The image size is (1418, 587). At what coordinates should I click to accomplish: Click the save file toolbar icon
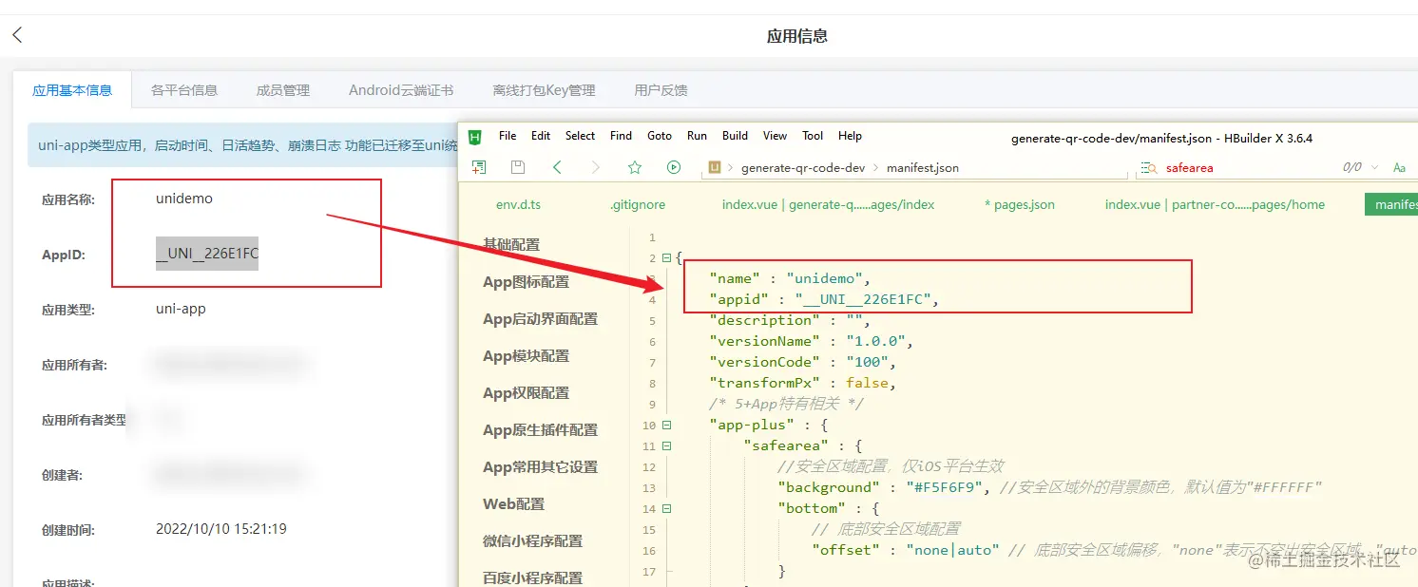coord(518,167)
